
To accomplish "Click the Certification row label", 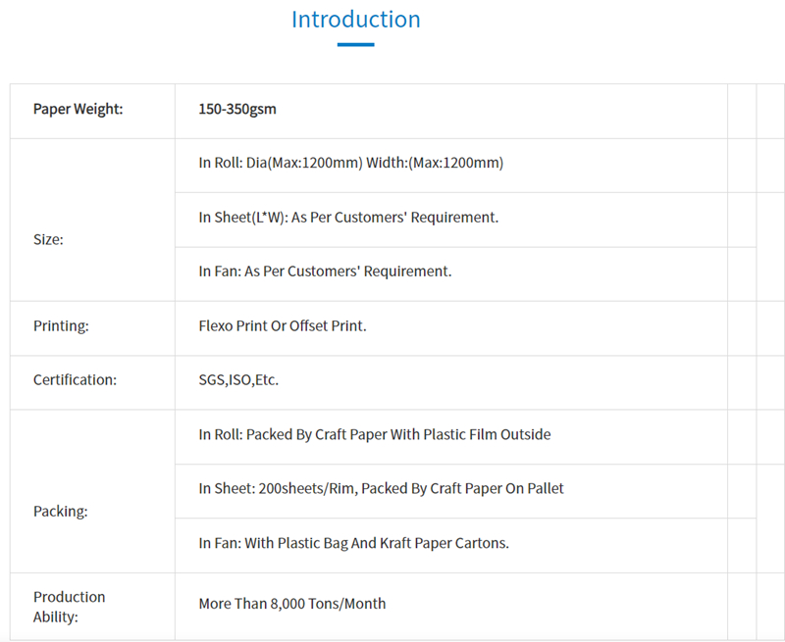I will tap(75, 380).
